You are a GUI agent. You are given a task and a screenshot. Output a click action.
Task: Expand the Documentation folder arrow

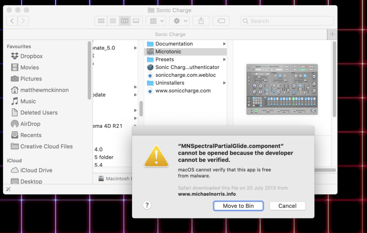click(224, 44)
